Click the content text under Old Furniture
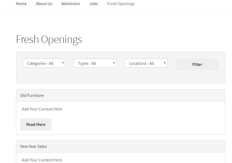Image resolution: width=232 pixels, height=163 pixels. [42, 109]
